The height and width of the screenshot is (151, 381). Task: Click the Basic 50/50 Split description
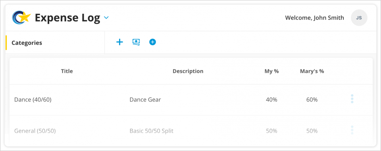pyautogui.click(x=151, y=131)
